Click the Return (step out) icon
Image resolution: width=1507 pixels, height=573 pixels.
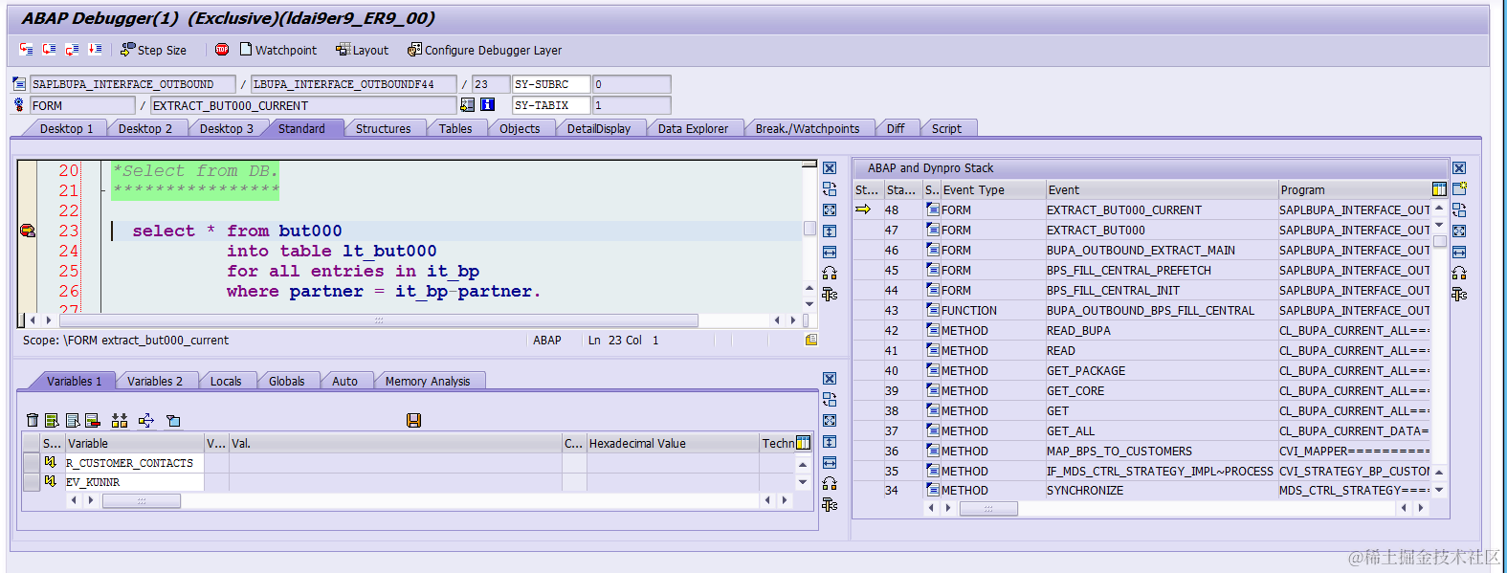pyautogui.click(x=72, y=49)
